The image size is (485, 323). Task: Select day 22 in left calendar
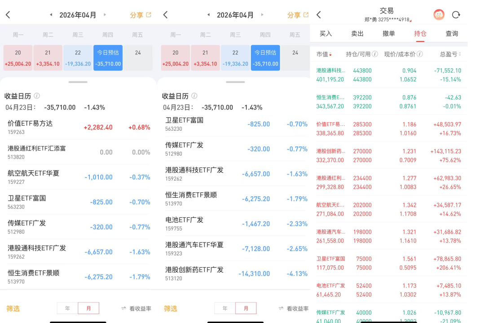tap(78, 58)
